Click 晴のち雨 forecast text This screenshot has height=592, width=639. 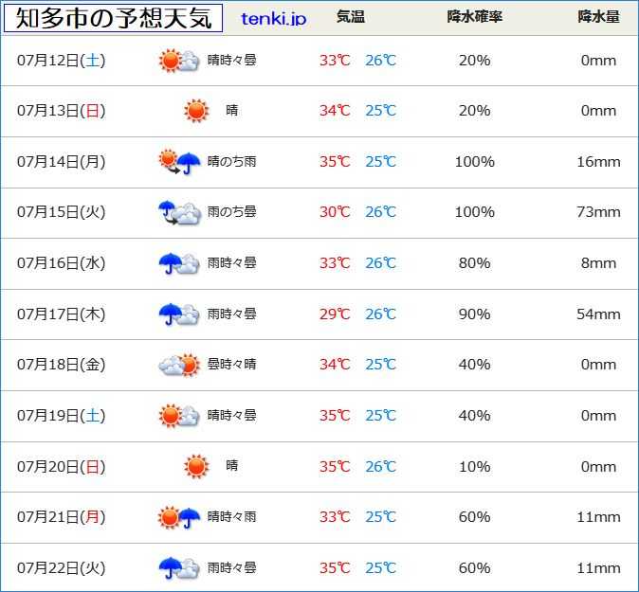[x=232, y=162]
